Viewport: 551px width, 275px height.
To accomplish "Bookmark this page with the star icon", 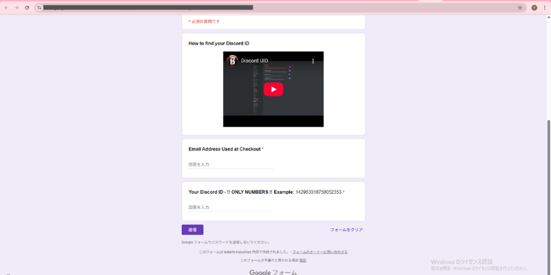I will pyautogui.click(x=520, y=8).
